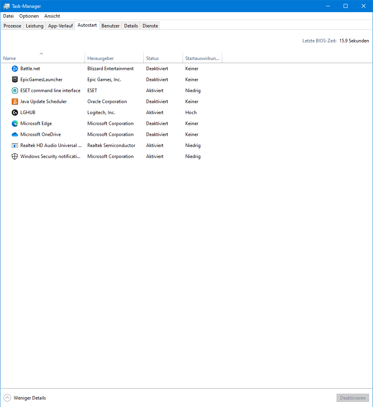The image size is (373, 407).
Task: Click the Battle.net app icon
Action: [x=15, y=69]
